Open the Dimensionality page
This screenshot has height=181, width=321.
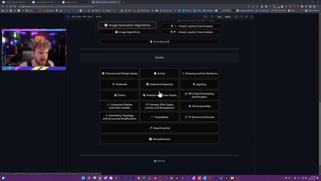[199, 106]
